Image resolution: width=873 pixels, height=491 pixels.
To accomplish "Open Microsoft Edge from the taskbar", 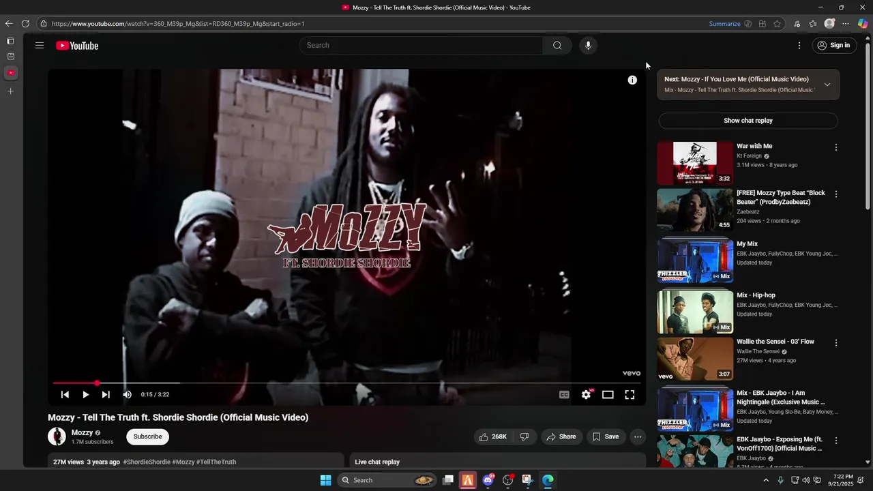I will pyautogui.click(x=548, y=480).
